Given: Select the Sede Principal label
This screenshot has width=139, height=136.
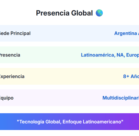Looking at the screenshot, I should coord(15,33).
